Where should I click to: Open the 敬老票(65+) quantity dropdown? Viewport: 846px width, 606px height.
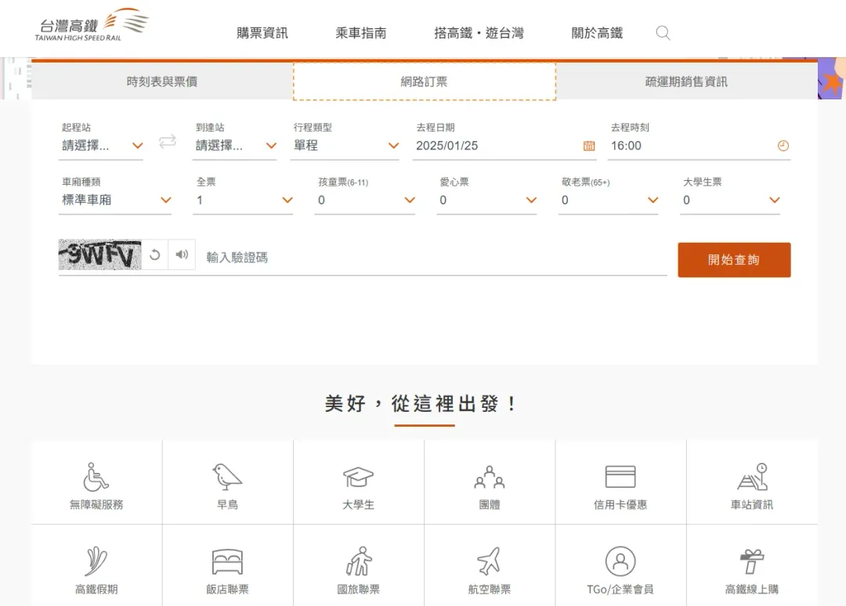coord(608,200)
